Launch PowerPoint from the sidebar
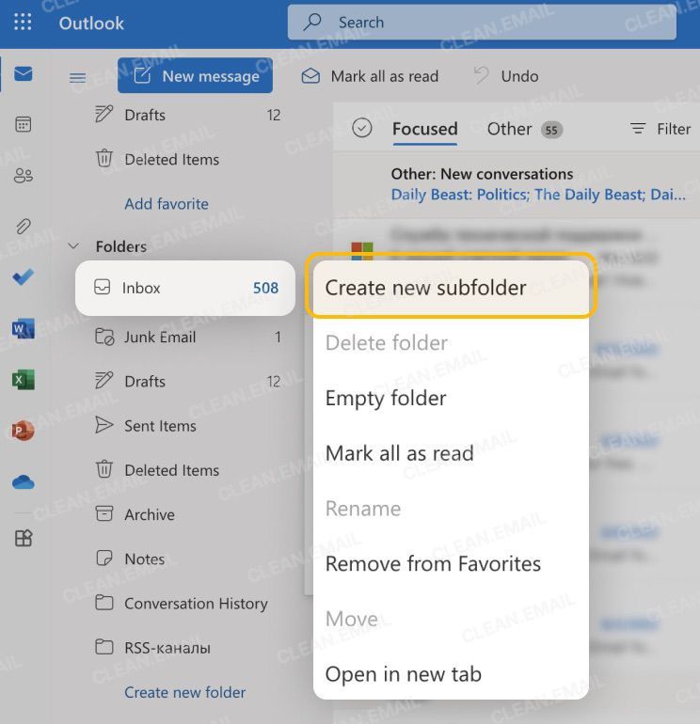Screen dimensions: 700x724 tap(24, 431)
